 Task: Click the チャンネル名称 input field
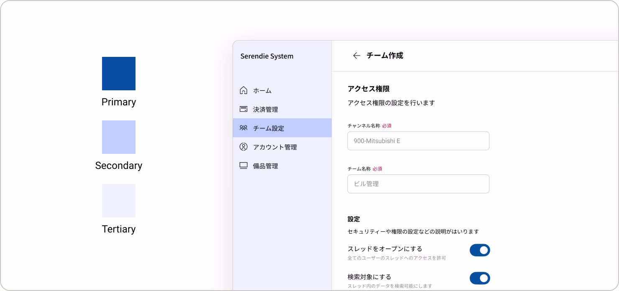(x=418, y=140)
